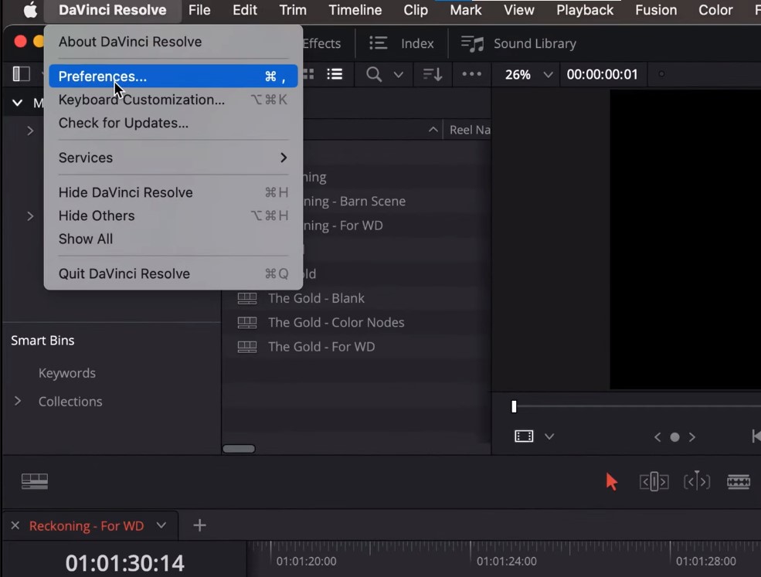Add new timeline tab with plus button
The image size is (761, 577).
[x=199, y=525]
